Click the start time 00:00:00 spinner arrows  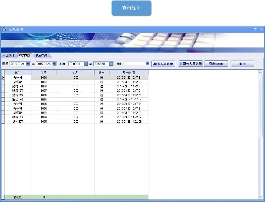[86, 64]
